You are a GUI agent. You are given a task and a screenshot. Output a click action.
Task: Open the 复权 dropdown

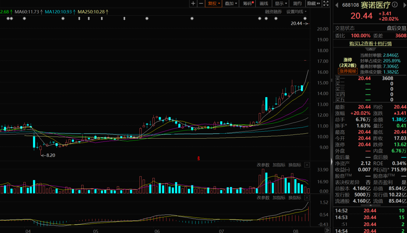[214, 3]
